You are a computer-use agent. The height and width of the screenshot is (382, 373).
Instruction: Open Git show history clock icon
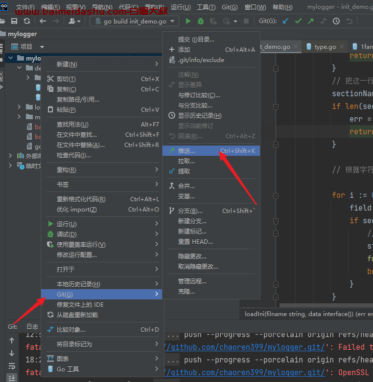(x=336, y=21)
